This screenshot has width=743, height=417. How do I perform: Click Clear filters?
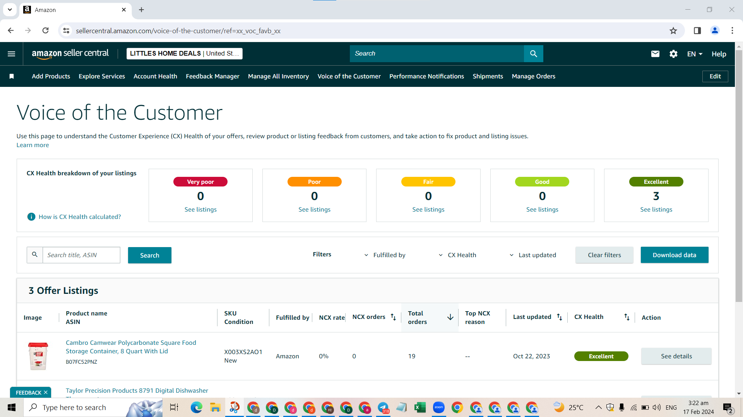pyautogui.click(x=604, y=255)
